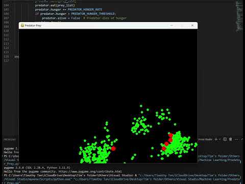Image resolution: width=245 pixels, height=184 pixels.
Task: Click the 'Predator dies of hunger' comment
Action: [x=105, y=18]
